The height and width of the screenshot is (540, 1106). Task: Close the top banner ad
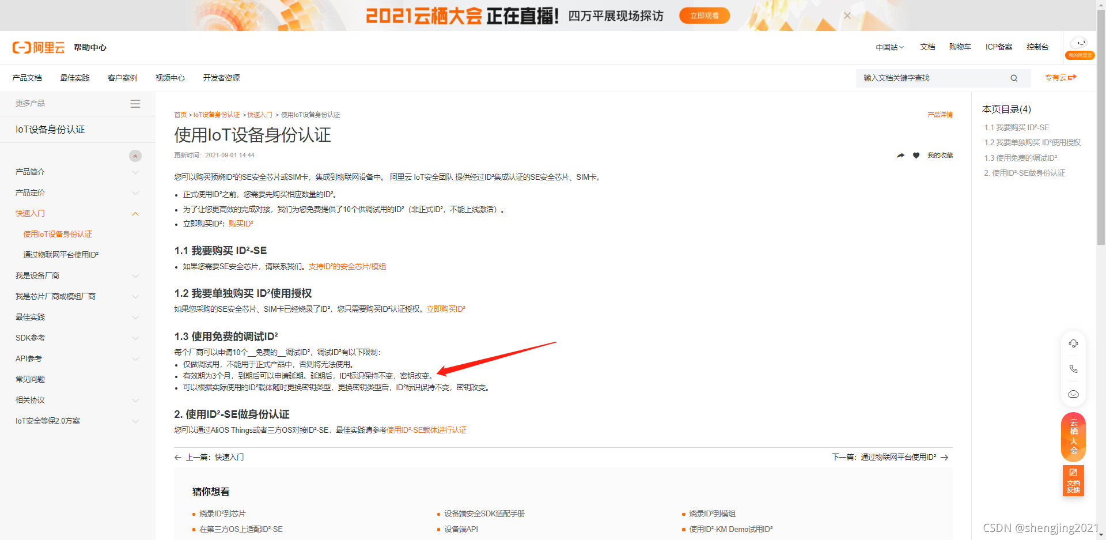(x=847, y=16)
